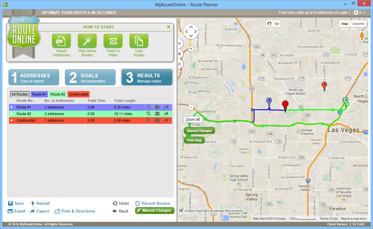Click red marker 3 on the map
The height and width of the screenshot is (229, 373).
tap(285, 106)
